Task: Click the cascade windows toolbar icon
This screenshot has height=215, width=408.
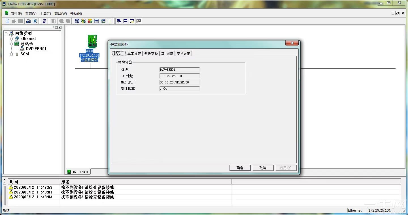Action: point(119,21)
